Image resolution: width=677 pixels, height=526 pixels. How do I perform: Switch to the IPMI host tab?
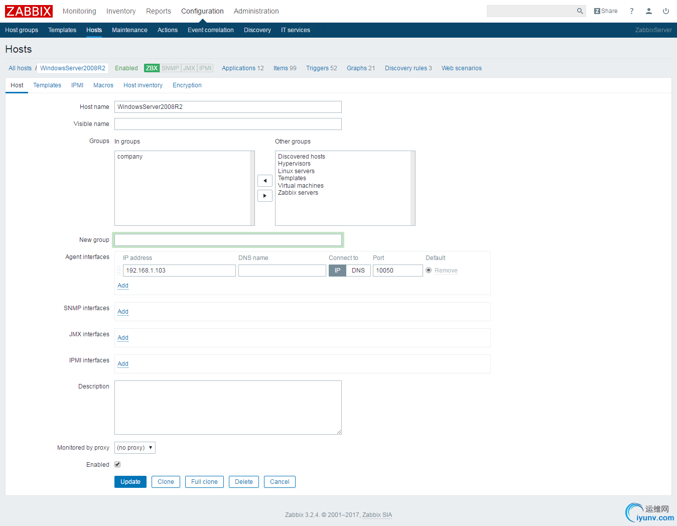tap(77, 85)
